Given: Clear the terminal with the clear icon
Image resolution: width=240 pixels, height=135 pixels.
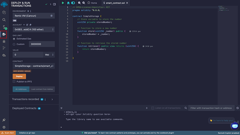Looking at the screenshot, I should click(x=238, y=108).
